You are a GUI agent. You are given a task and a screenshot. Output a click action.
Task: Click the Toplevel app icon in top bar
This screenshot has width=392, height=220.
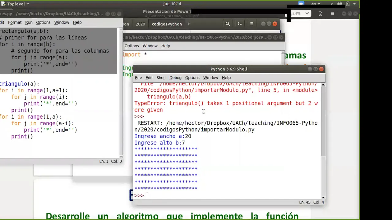click(x=3, y=4)
